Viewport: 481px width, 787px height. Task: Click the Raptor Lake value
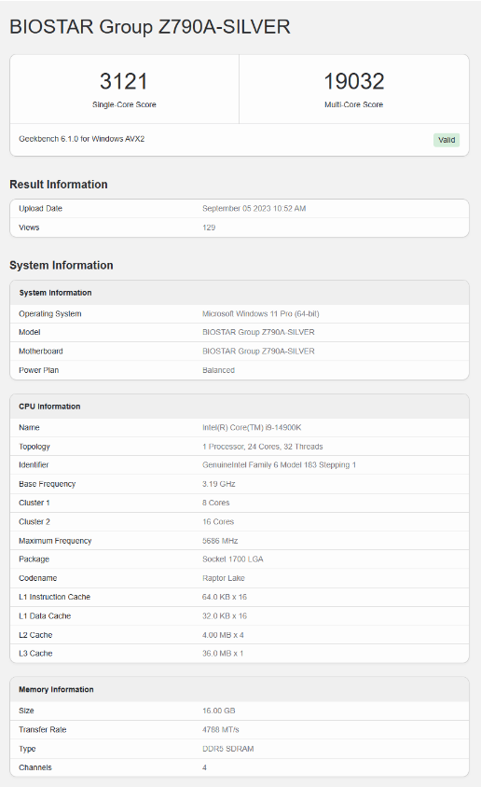[x=223, y=578]
